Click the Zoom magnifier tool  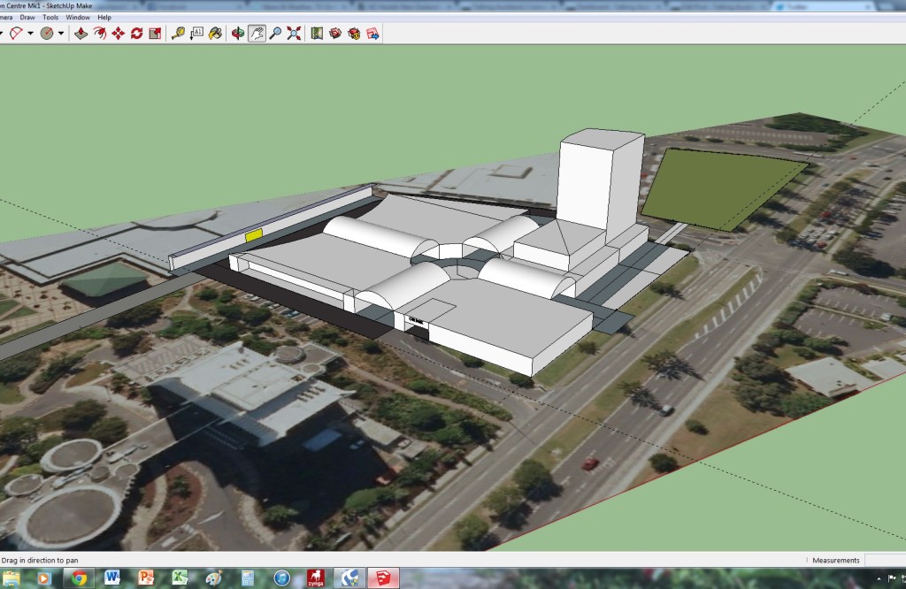point(275,34)
